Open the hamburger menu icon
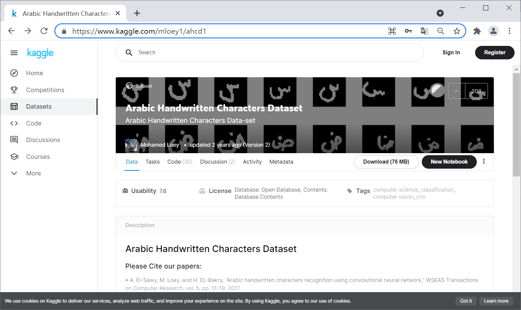This screenshot has width=521, height=310. 14,53
